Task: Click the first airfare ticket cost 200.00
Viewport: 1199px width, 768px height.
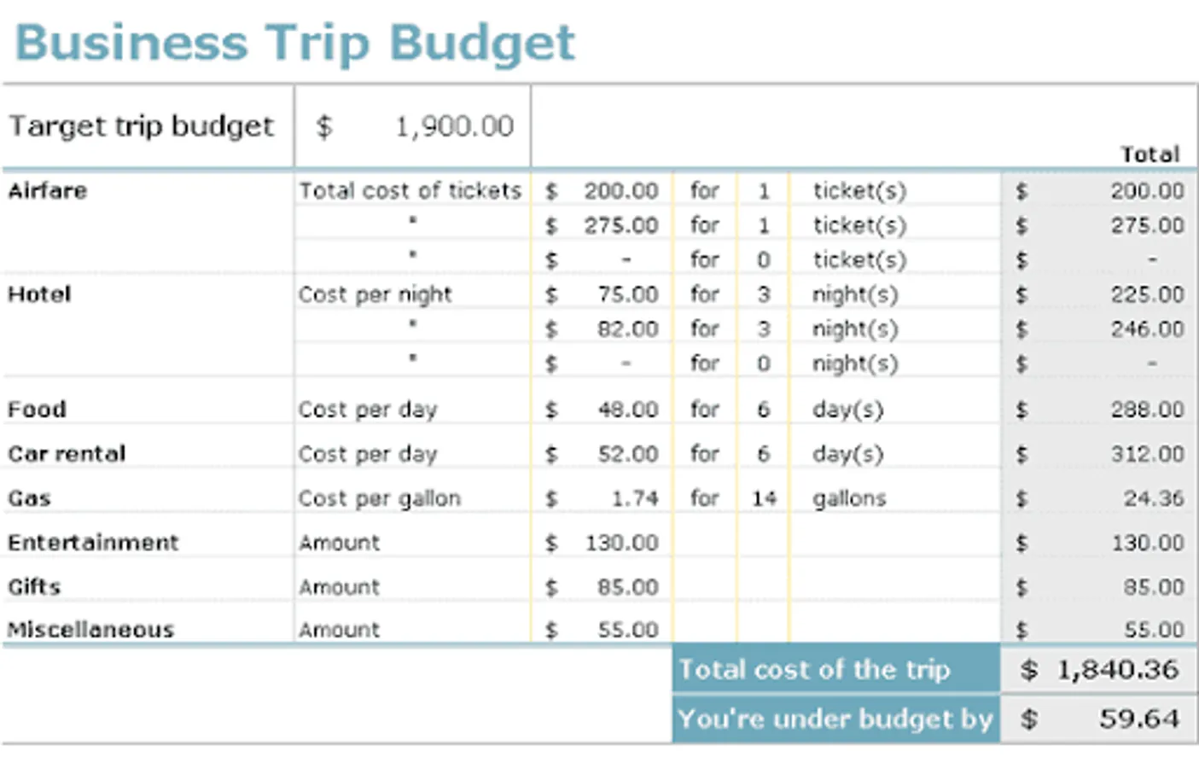Action: [x=602, y=190]
